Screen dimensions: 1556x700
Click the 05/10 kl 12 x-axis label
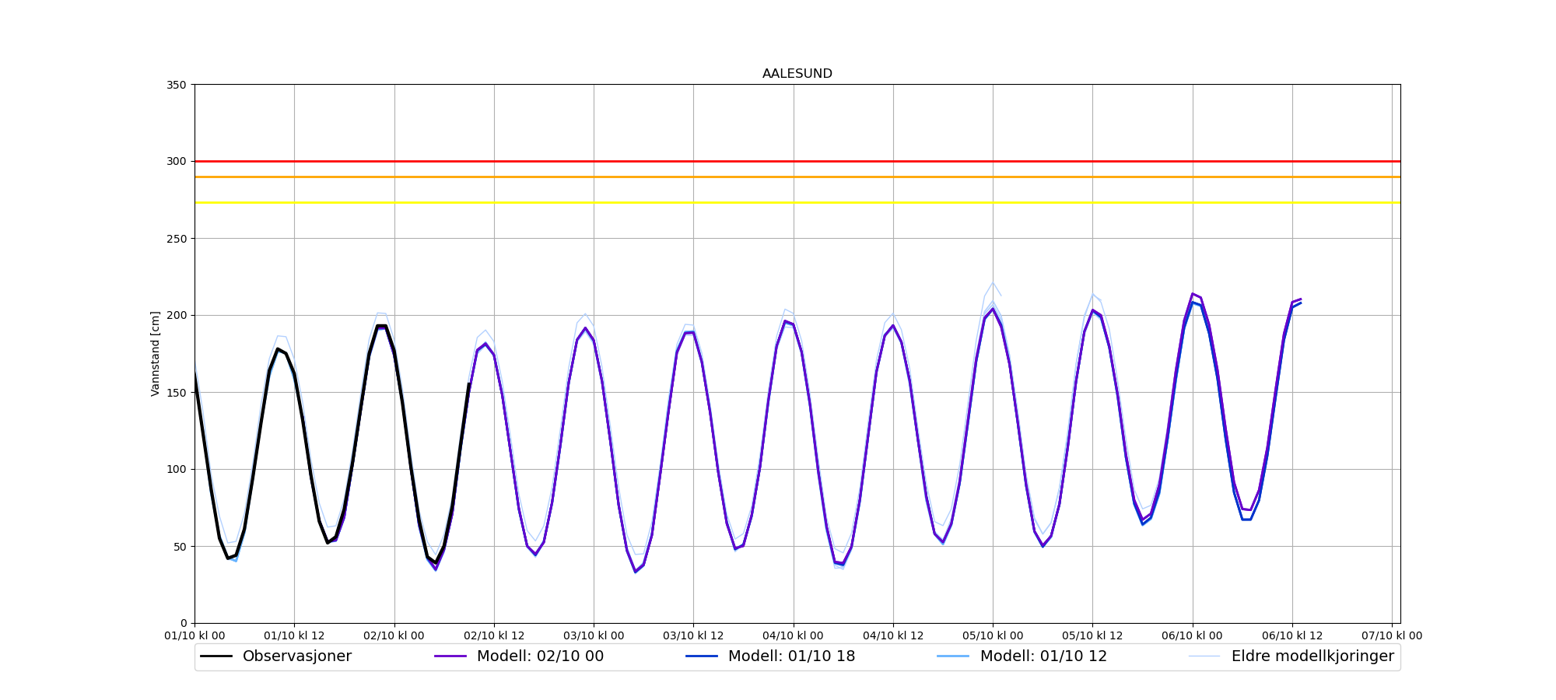coord(1092,636)
